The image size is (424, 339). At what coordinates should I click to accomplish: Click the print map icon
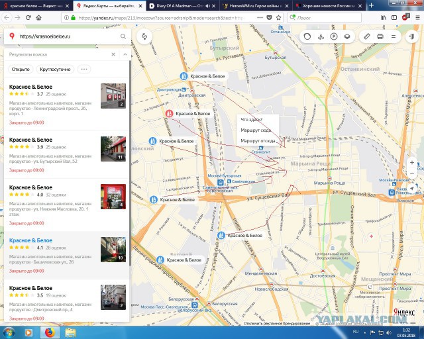pyautogui.click(x=380, y=36)
